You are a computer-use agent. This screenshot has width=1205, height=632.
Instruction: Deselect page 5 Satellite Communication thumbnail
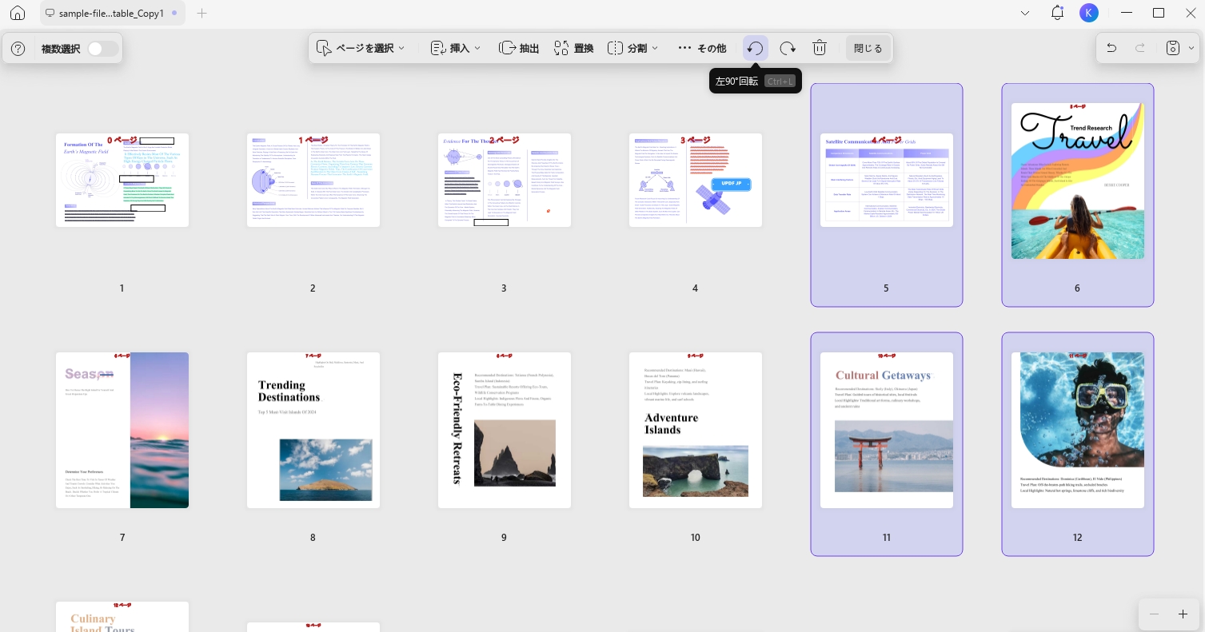click(x=887, y=180)
